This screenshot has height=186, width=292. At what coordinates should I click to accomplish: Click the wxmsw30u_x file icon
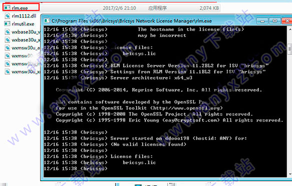click(x=8, y=71)
